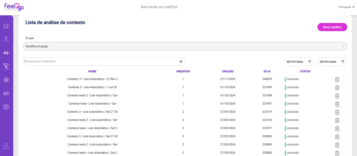Sort by the NOME column header

tap(92, 71)
